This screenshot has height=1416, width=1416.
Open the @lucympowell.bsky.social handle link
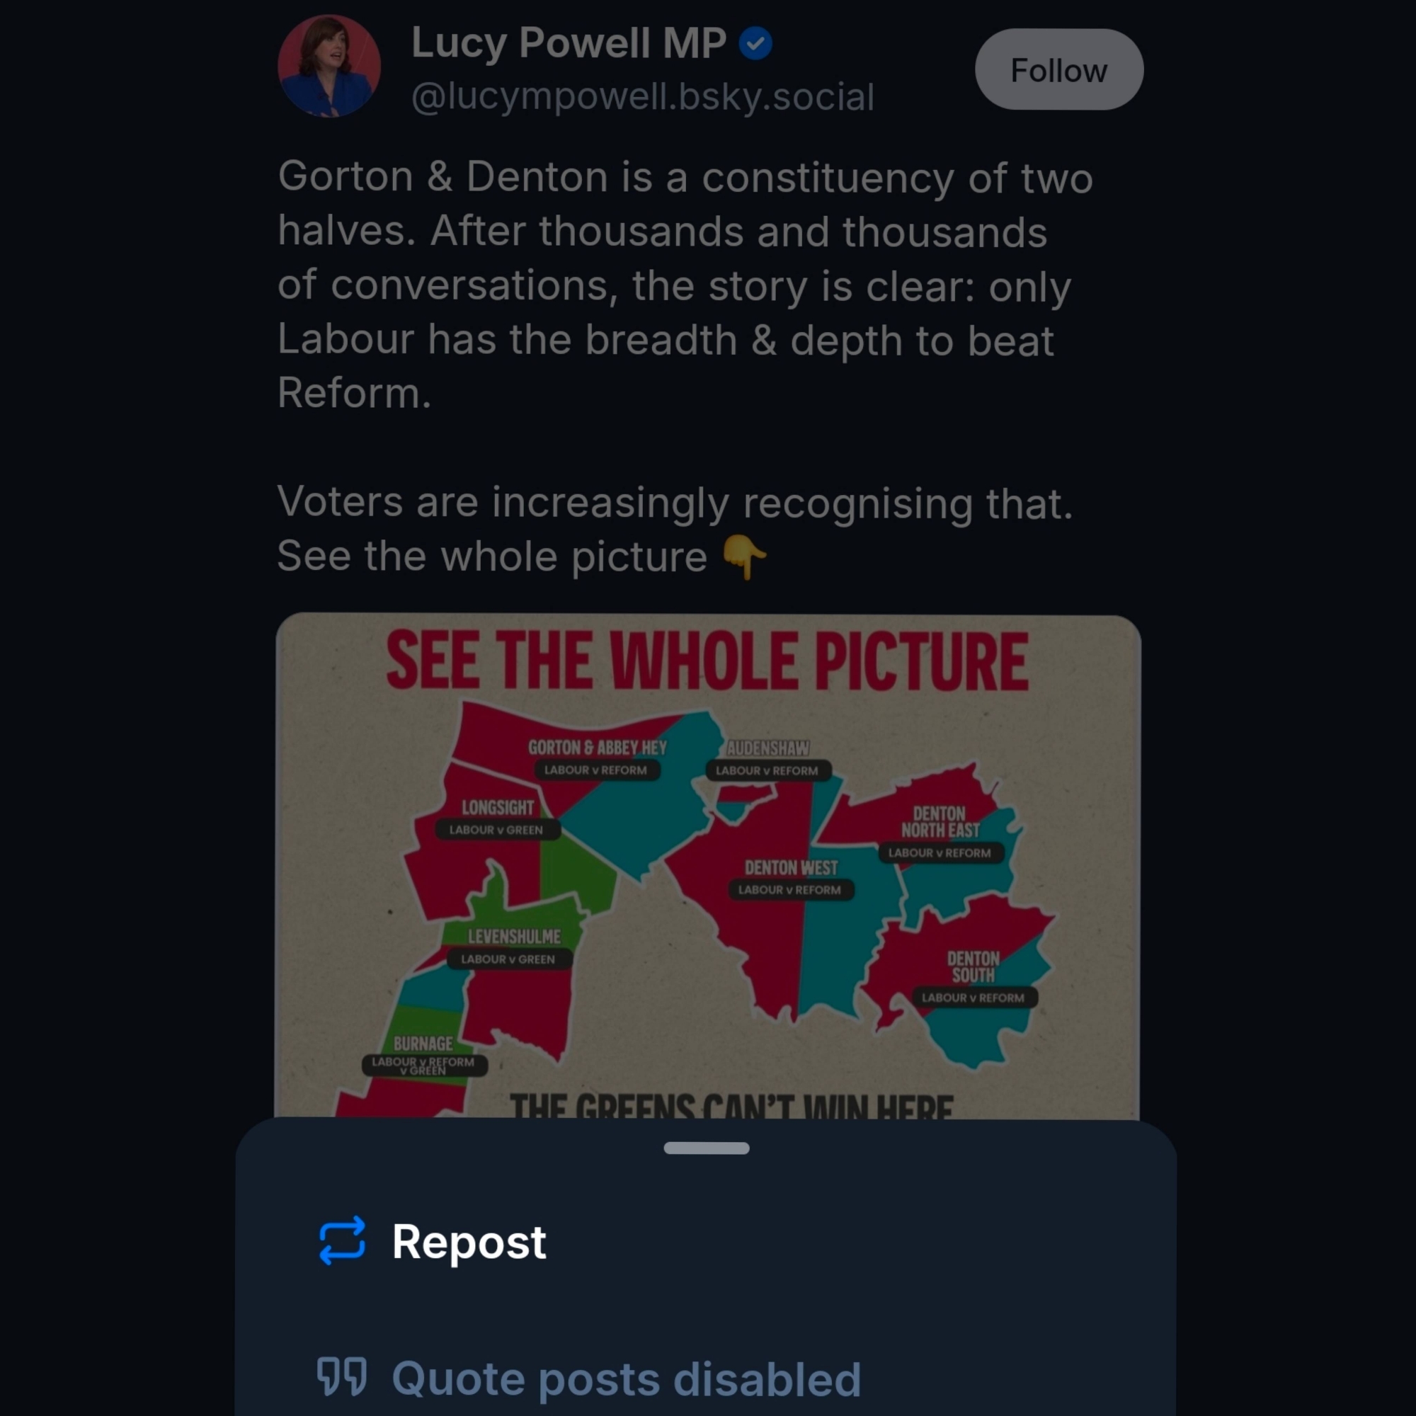(642, 97)
